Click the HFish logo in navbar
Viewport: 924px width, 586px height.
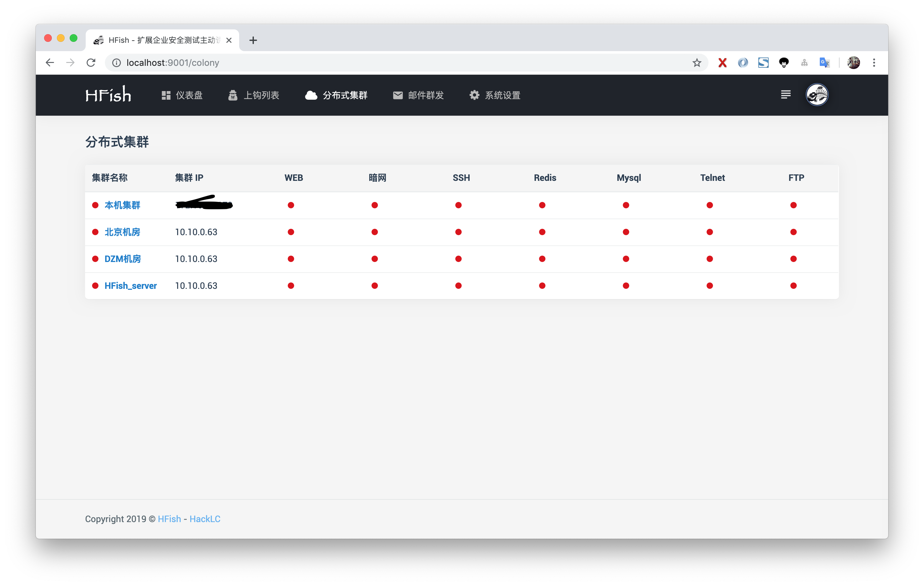point(108,95)
